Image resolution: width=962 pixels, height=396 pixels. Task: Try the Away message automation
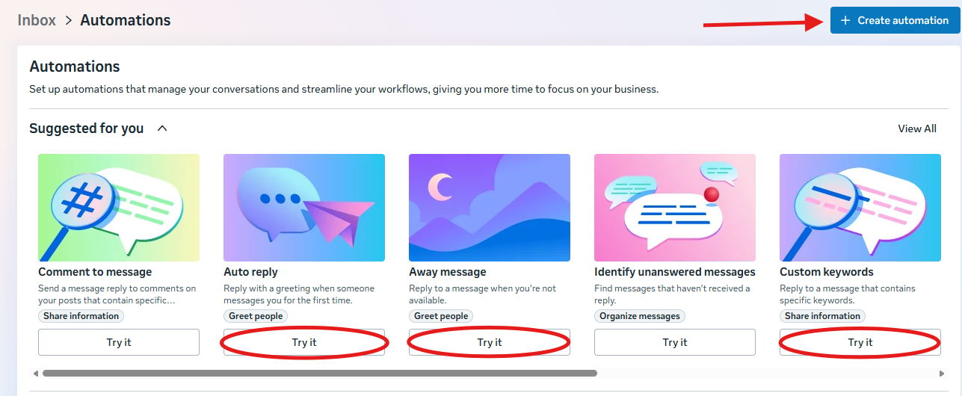pos(490,342)
